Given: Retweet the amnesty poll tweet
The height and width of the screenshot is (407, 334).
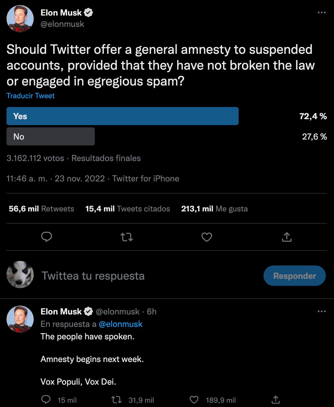Looking at the screenshot, I should point(127,237).
